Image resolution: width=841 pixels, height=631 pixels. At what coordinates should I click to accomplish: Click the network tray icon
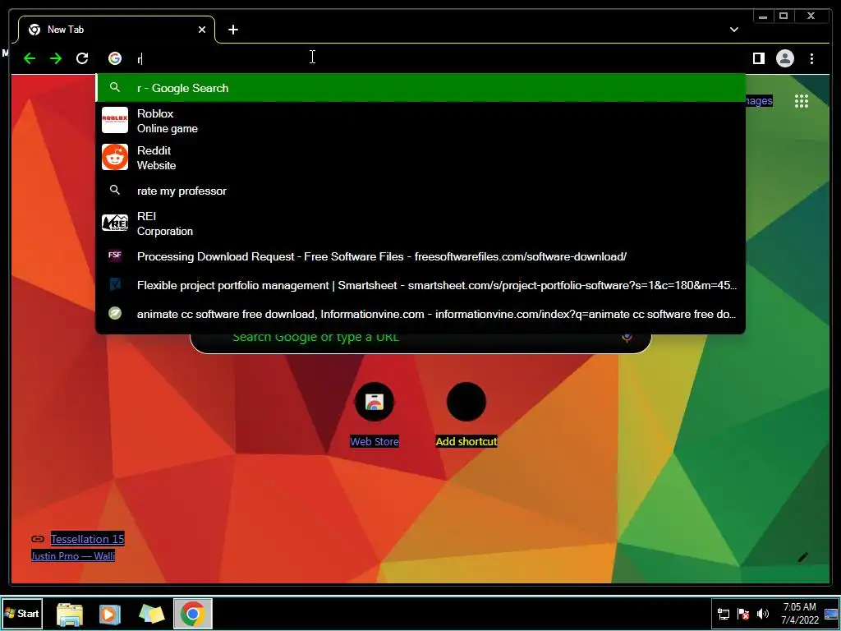(x=724, y=614)
